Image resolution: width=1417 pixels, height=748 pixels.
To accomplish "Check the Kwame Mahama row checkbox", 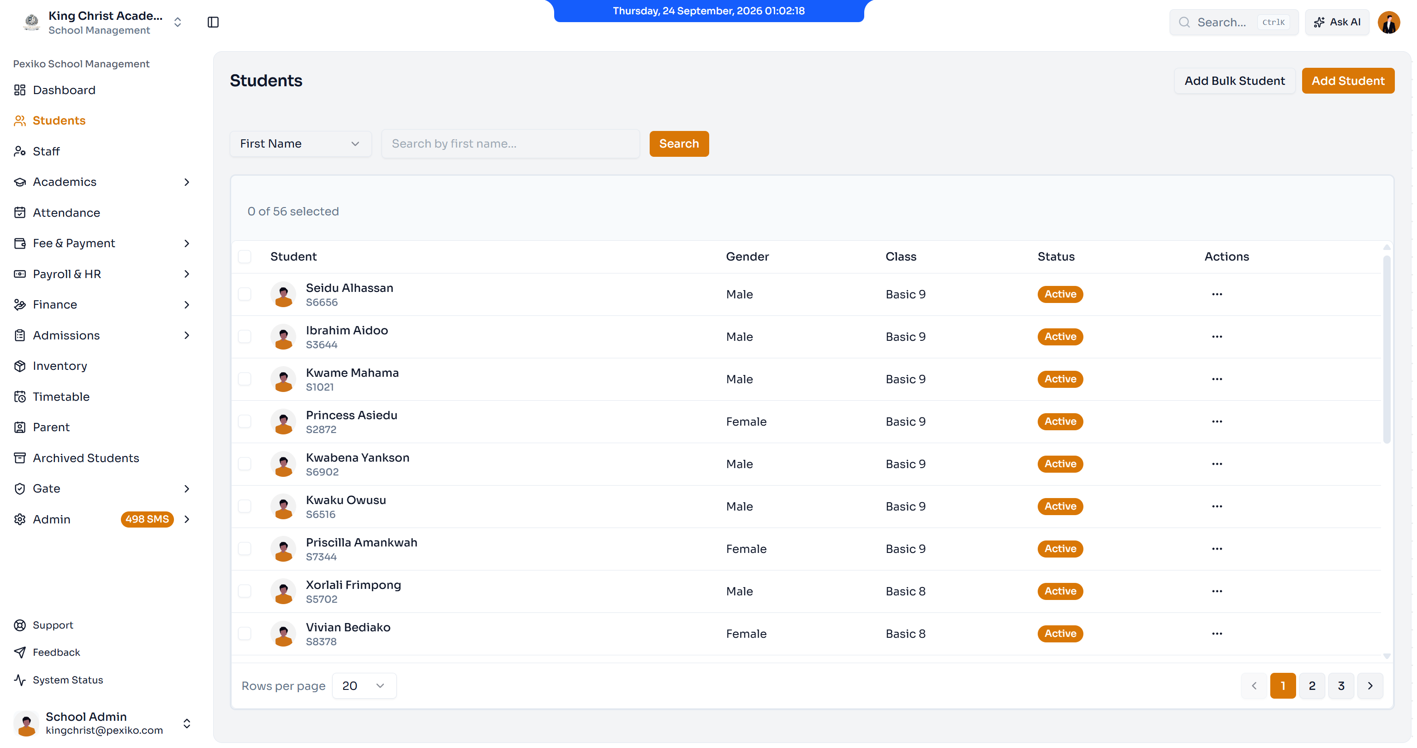I will pos(245,379).
